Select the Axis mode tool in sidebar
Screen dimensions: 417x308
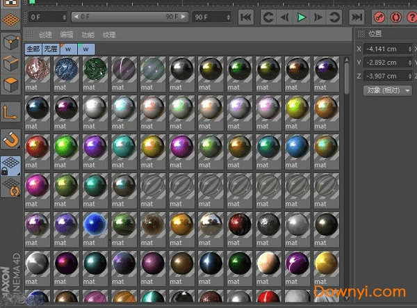10,111
